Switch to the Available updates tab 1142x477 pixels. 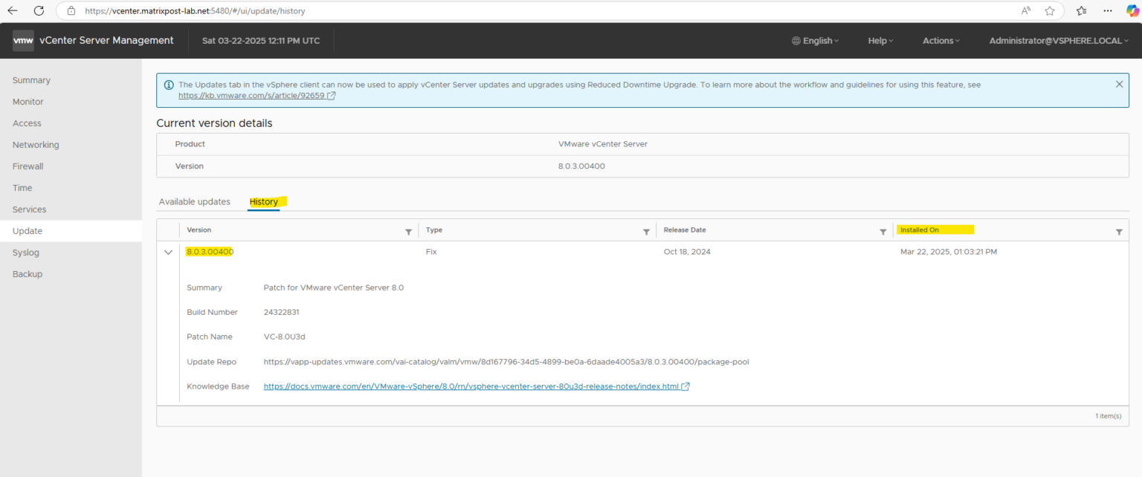click(x=194, y=201)
